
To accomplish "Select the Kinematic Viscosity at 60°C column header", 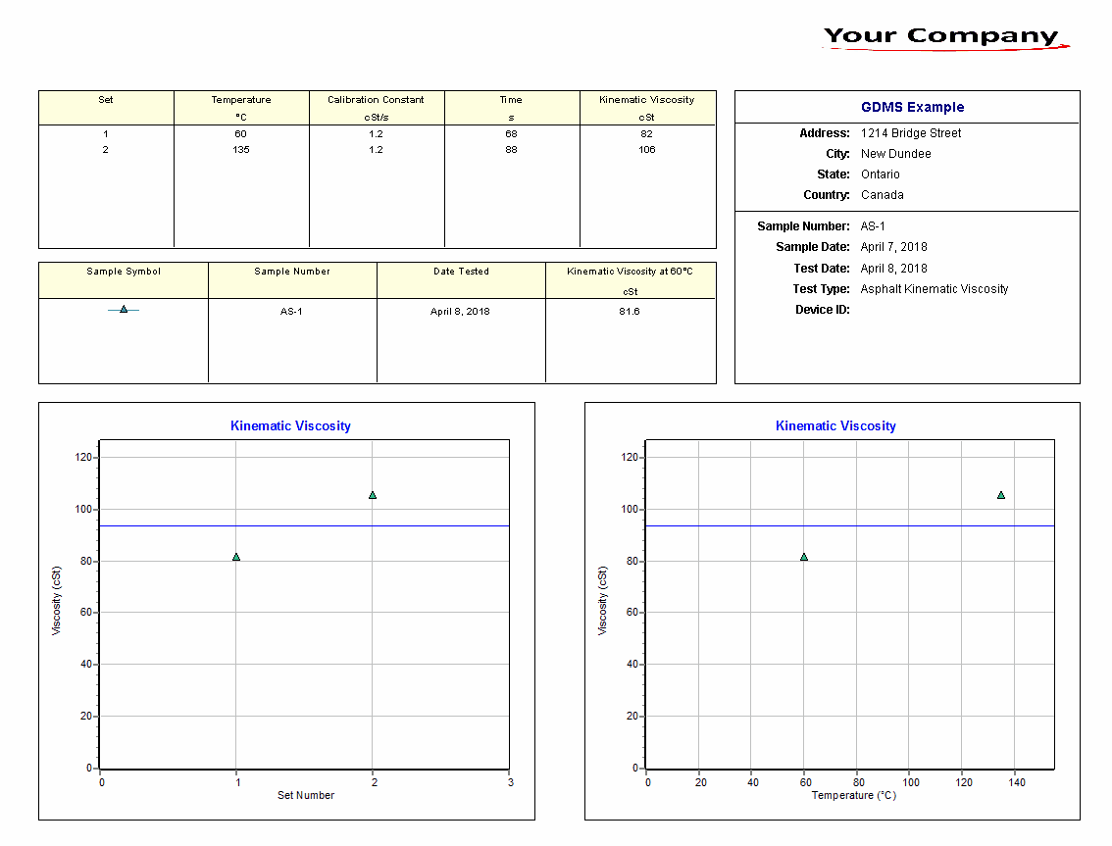I will coord(630,272).
